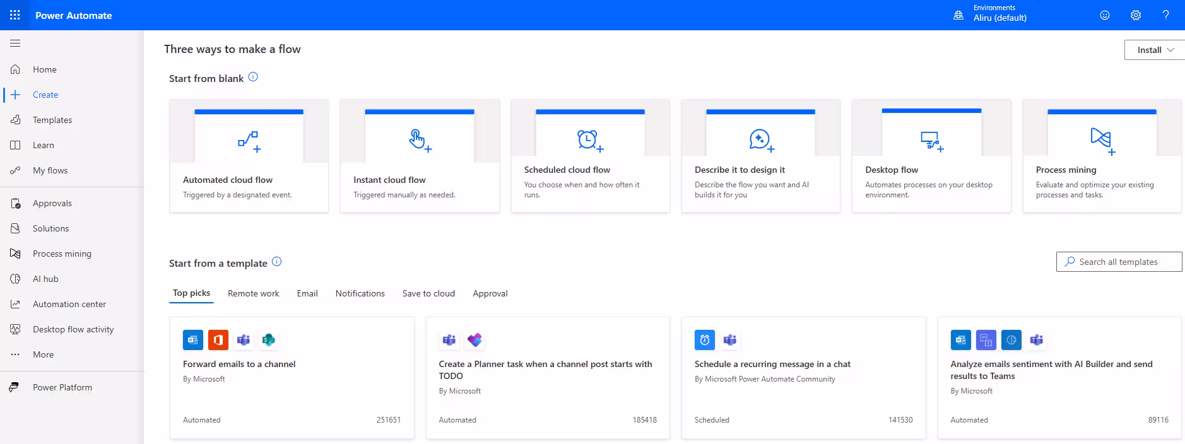This screenshot has height=444, width=1185.
Task: Click the Power Automate title in header
Action: tap(74, 15)
